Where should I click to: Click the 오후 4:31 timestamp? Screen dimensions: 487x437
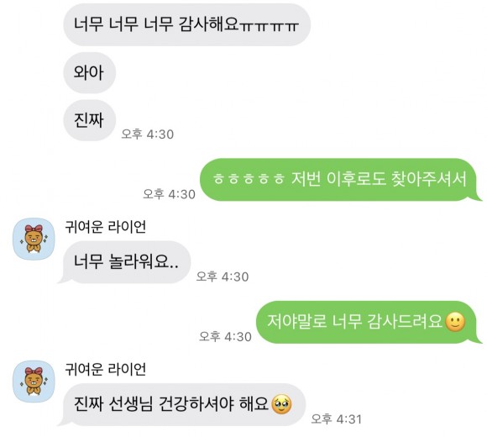pos(337,419)
